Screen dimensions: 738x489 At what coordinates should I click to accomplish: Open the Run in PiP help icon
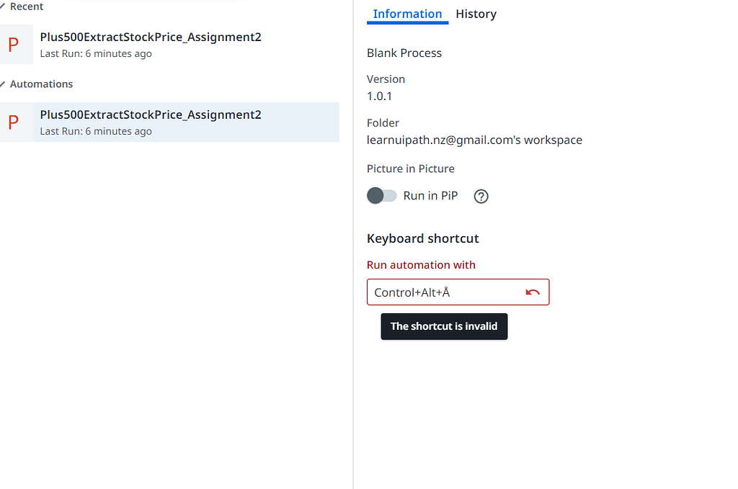click(x=481, y=197)
